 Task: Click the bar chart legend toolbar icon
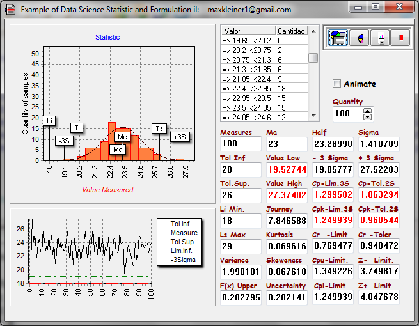(x=381, y=38)
